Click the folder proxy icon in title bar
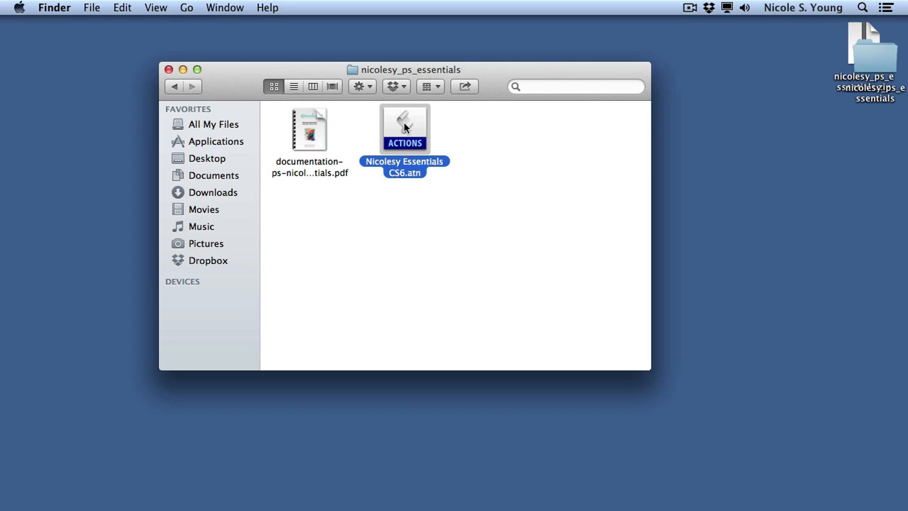Image resolution: width=908 pixels, height=511 pixels. coord(352,70)
